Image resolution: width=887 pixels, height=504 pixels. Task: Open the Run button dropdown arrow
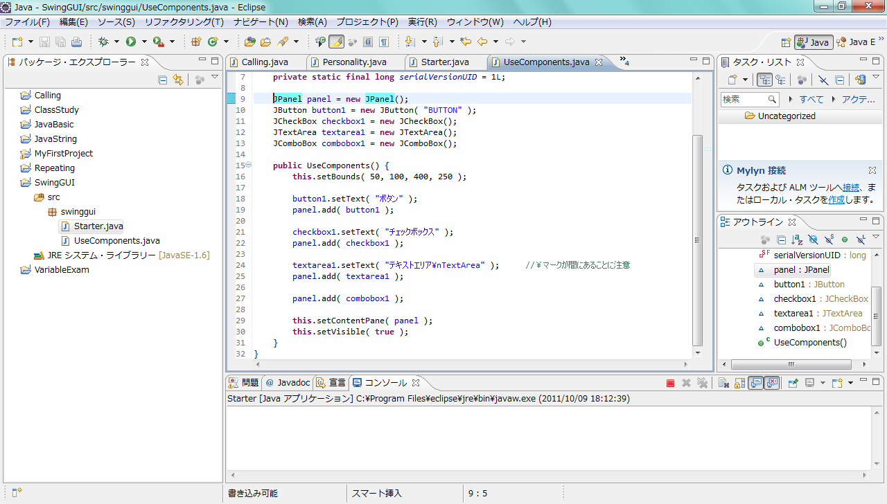tap(144, 42)
